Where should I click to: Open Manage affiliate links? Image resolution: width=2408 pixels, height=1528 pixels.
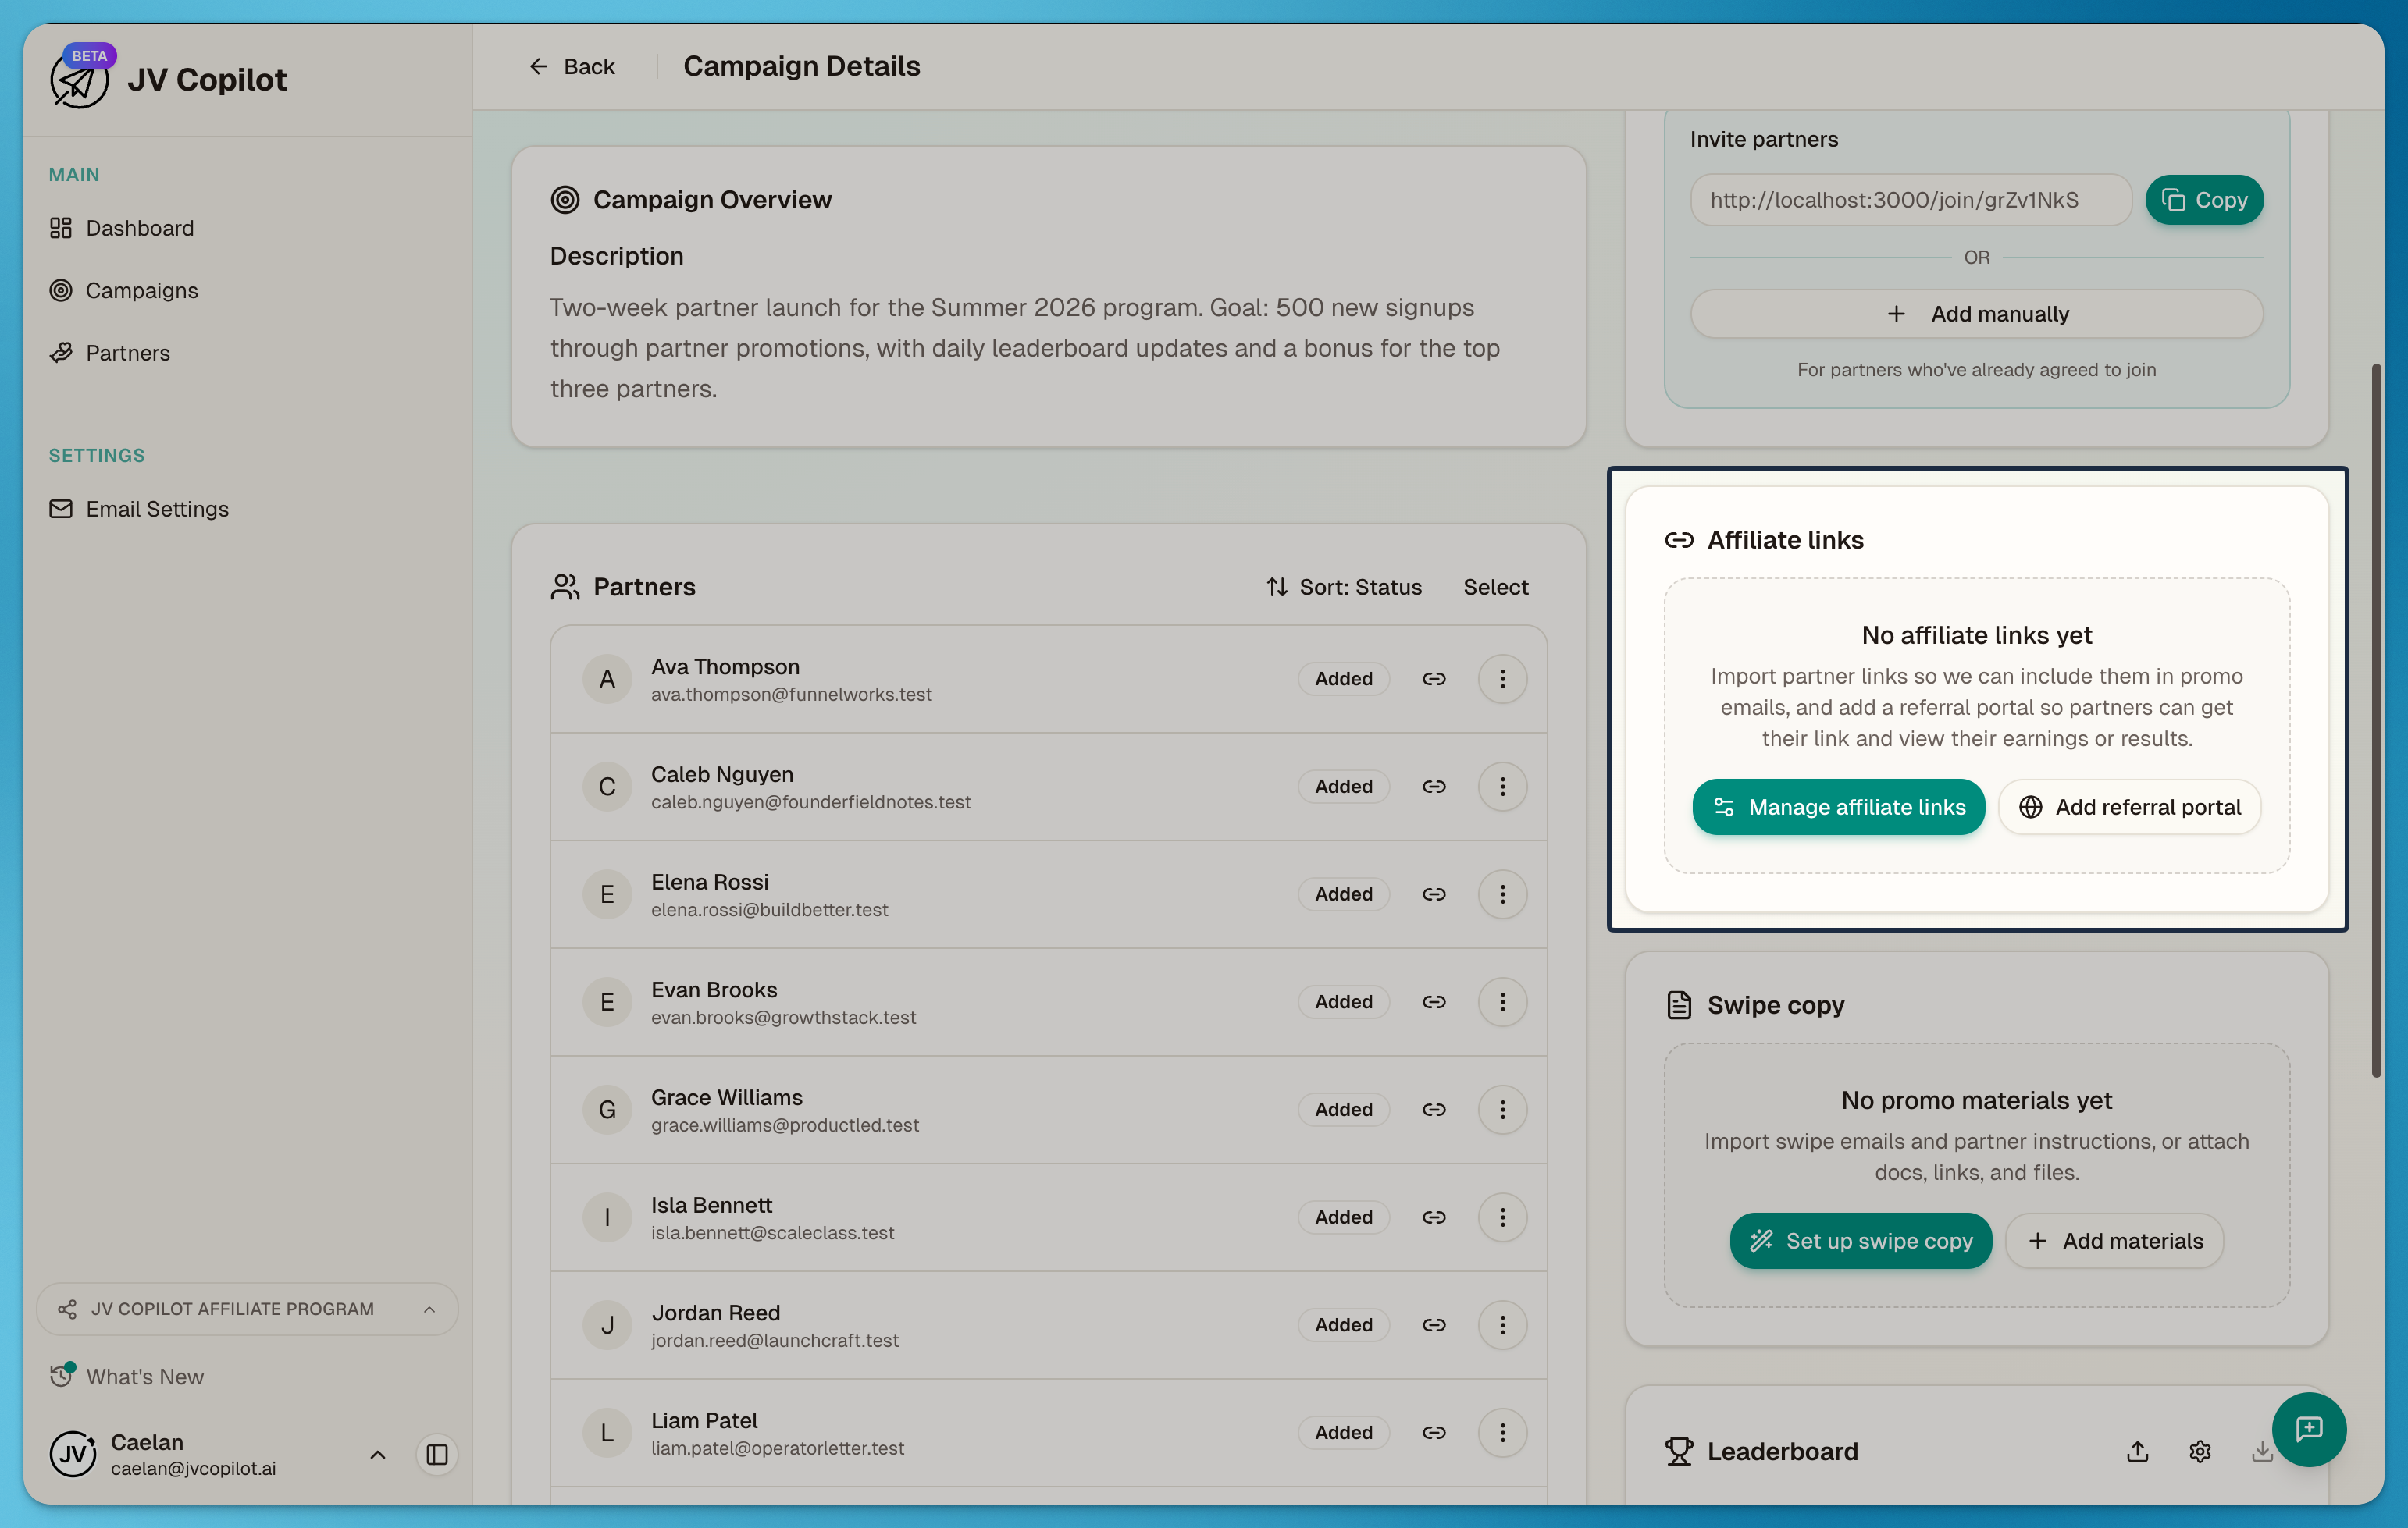pos(1838,806)
